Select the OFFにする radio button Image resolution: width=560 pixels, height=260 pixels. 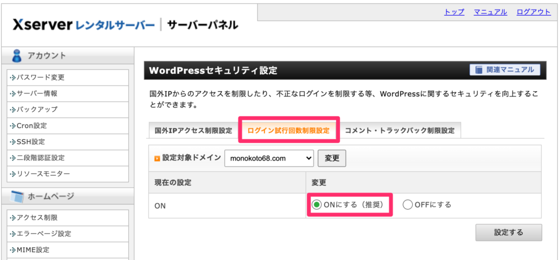[408, 205]
